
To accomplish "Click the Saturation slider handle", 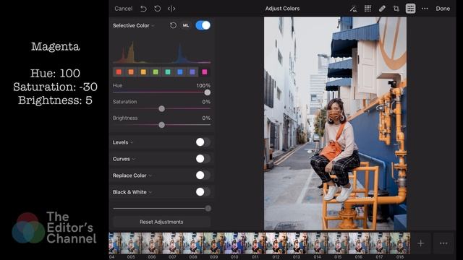I will [161, 109].
